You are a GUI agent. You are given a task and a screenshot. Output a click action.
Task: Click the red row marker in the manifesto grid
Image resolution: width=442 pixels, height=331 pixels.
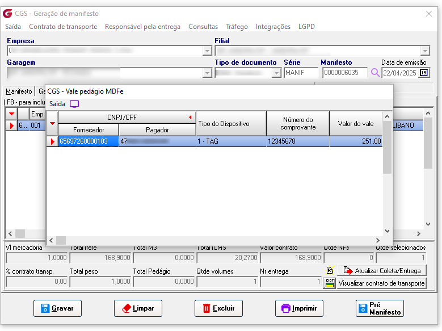[11, 125]
